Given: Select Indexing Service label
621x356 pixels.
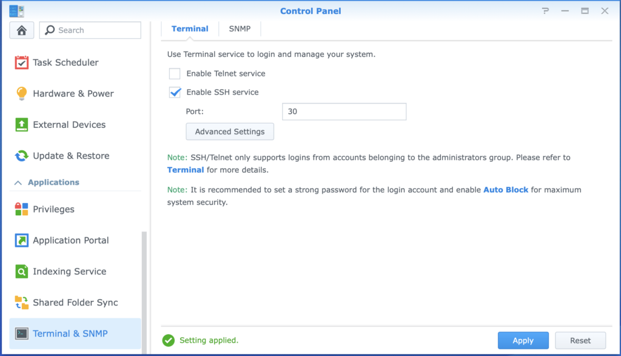Looking at the screenshot, I should 70,271.
